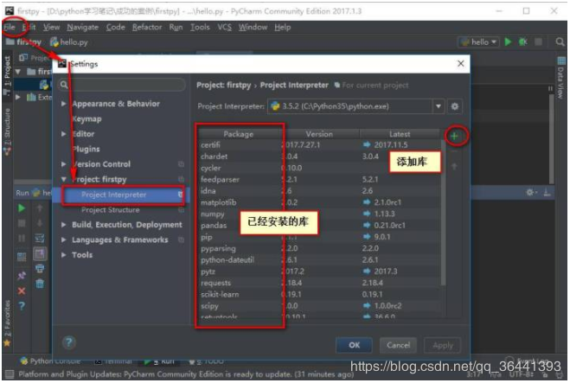Image resolution: width=570 pixels, height=383 pixels.
Task: Open the Data View side panel
Action: [x=560, y=78]
